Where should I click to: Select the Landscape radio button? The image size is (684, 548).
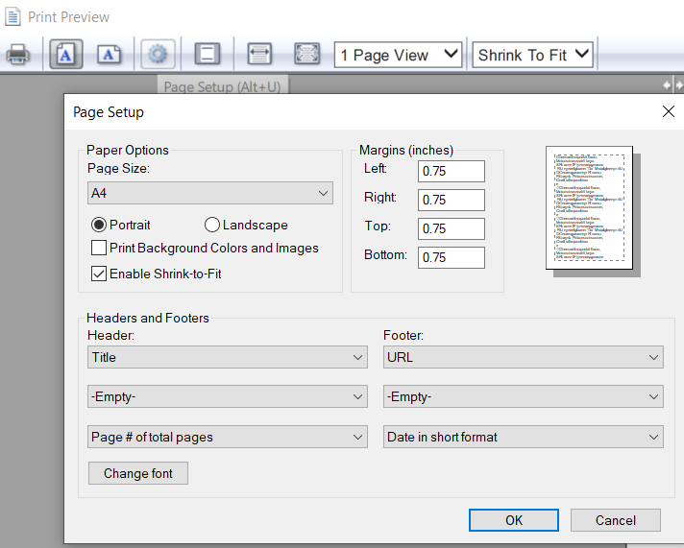click(212, 225)
